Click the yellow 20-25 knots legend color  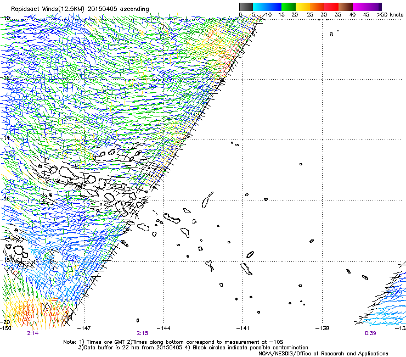pos(303,7)
